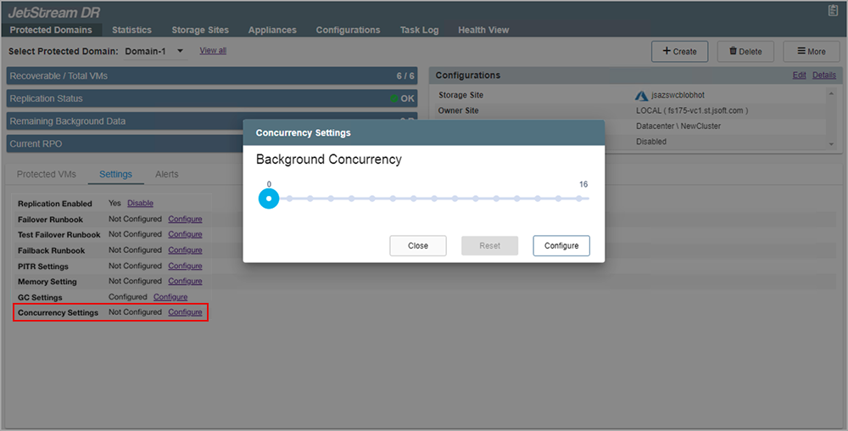Click the Background Concurrency slider handle
The height and width of the screenshot is (431, 848).
pyautogui.click(x=269, y=199)
